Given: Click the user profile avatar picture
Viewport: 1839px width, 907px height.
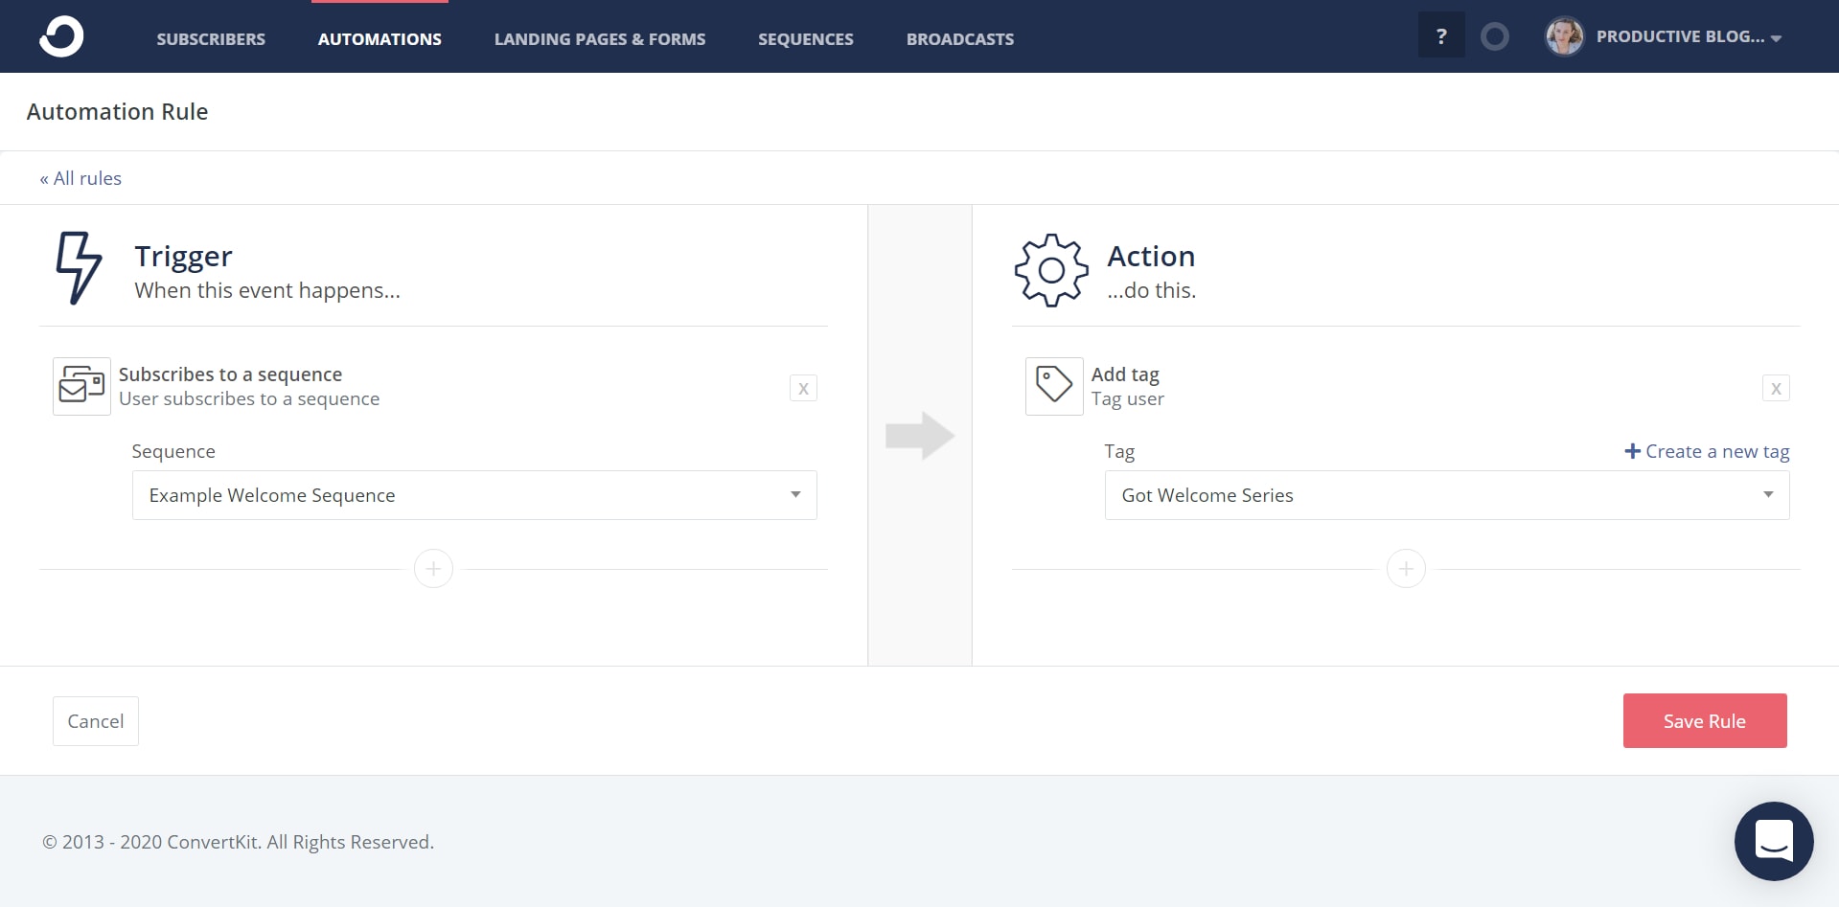Looking at the screenshot, I should 1564,36.
